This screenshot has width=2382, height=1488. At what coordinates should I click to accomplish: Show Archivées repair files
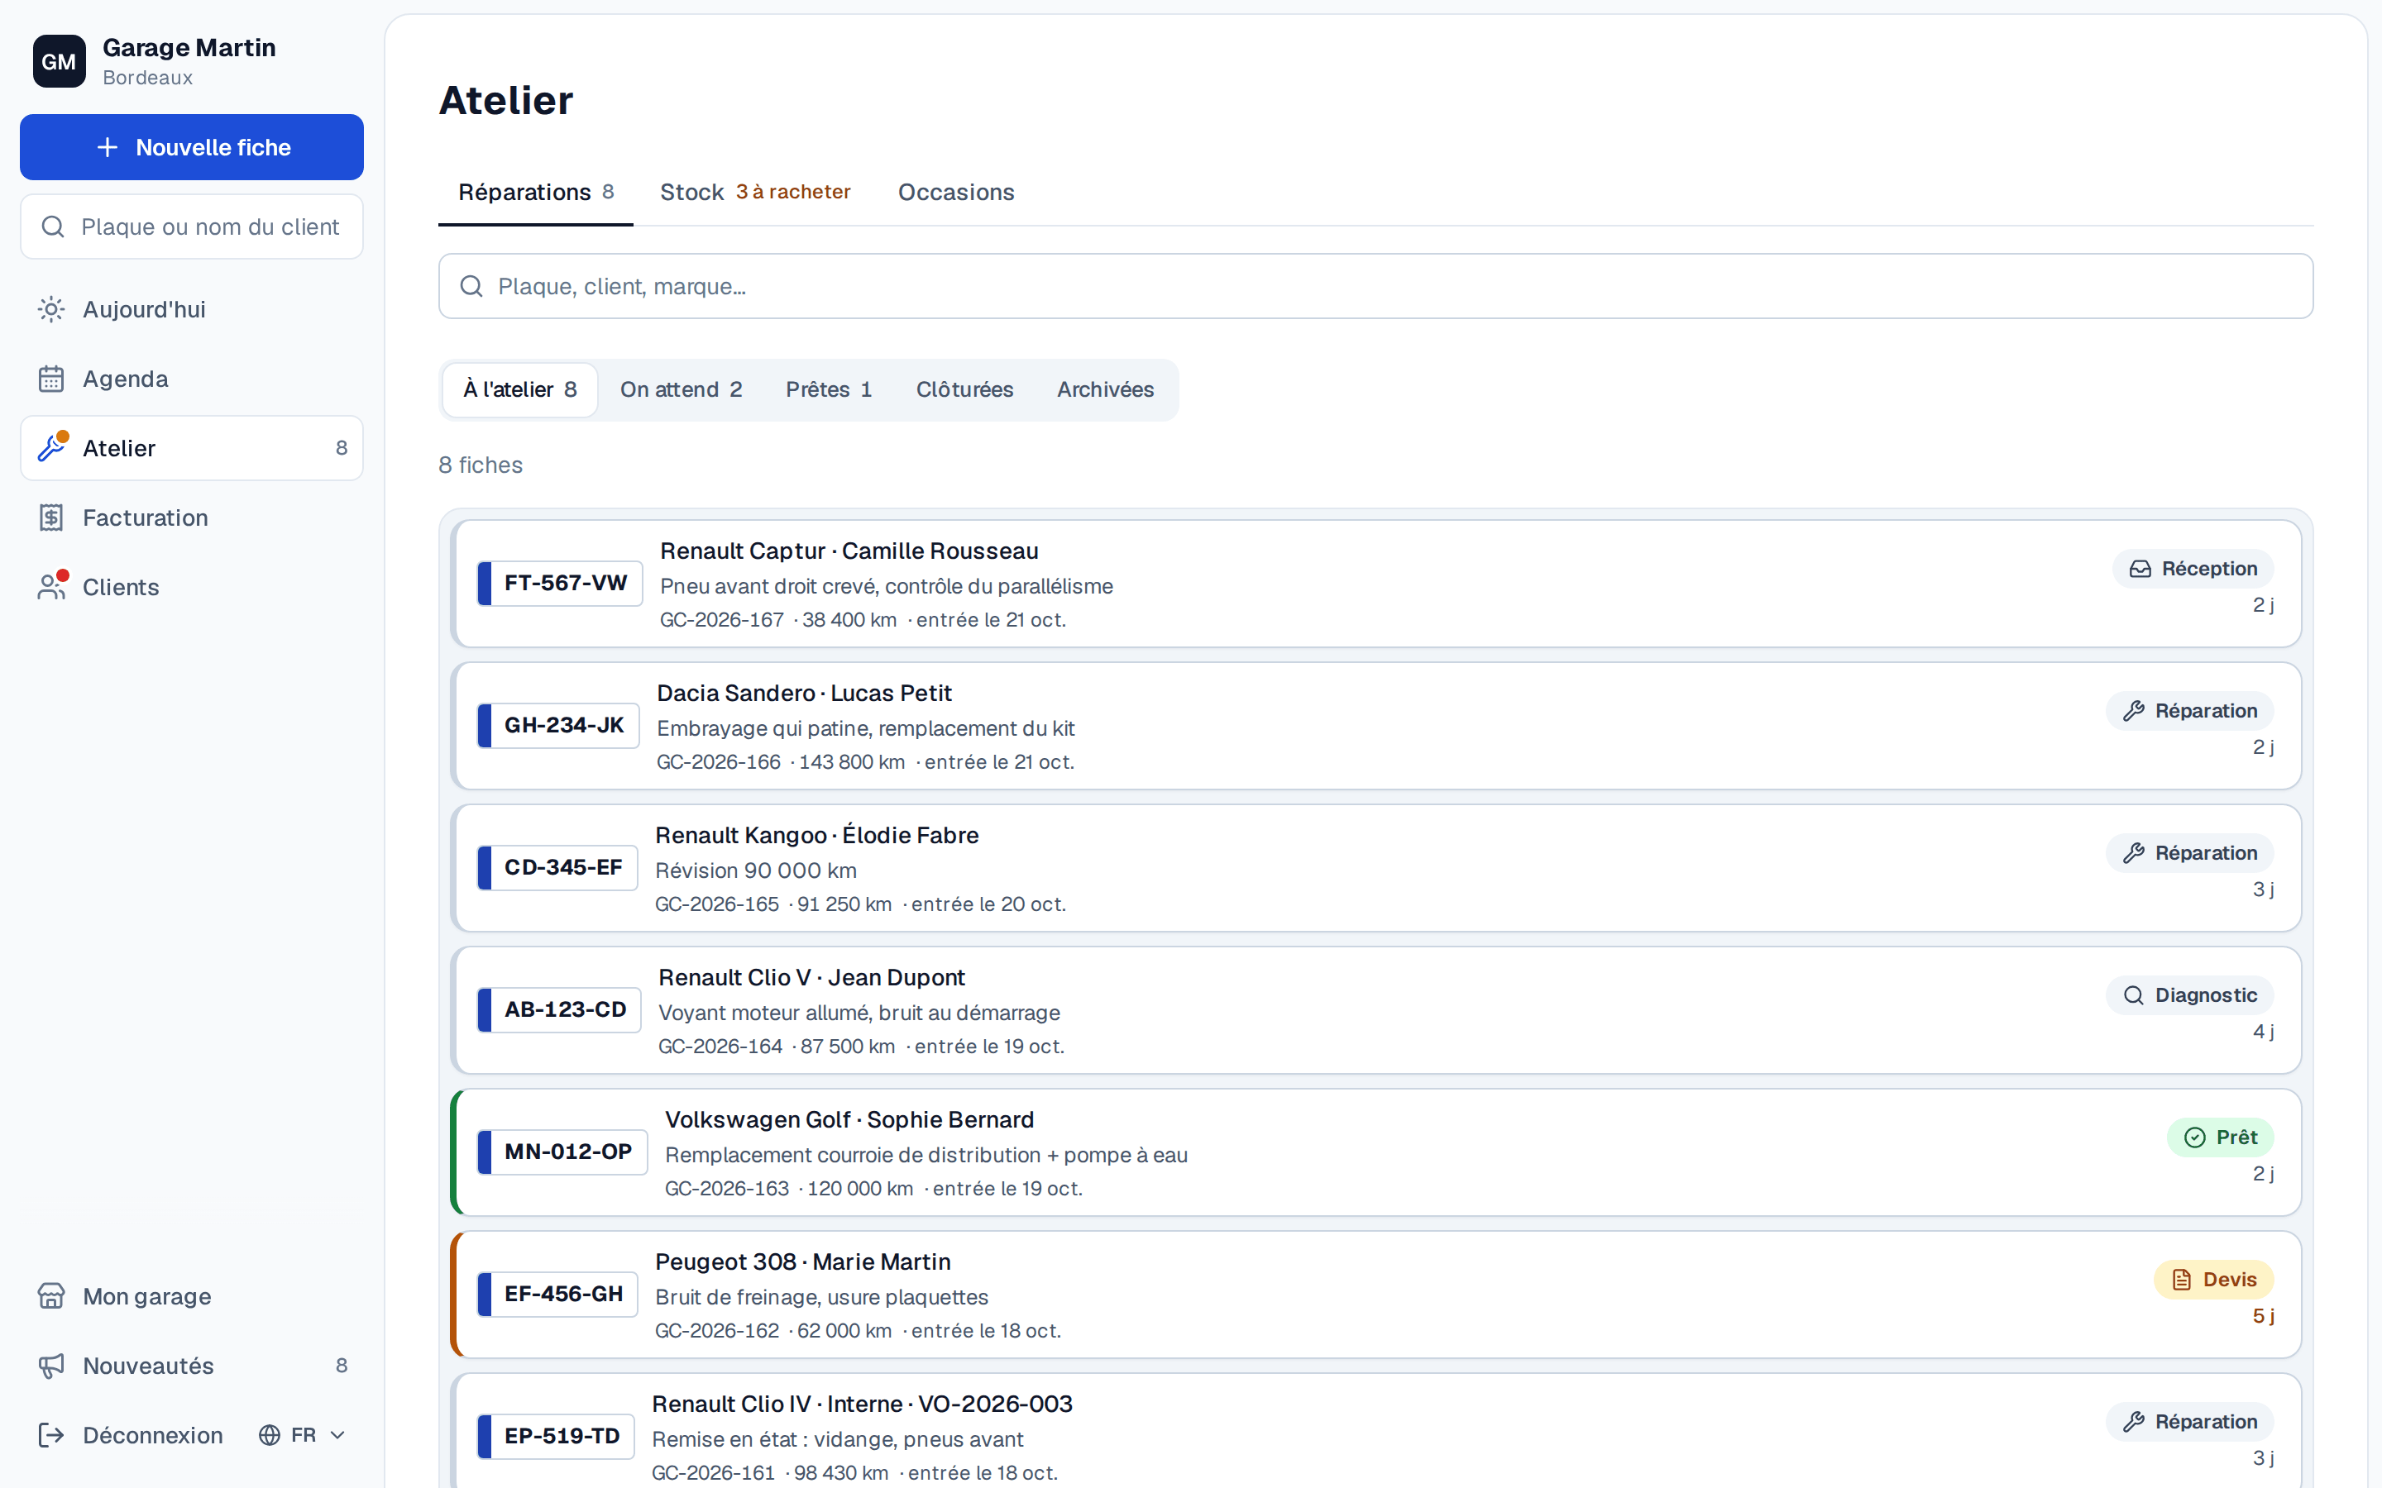pos(1105,389)
